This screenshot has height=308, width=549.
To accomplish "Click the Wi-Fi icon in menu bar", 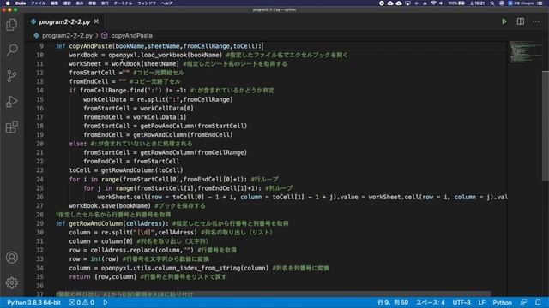I will tap(433, 3).
